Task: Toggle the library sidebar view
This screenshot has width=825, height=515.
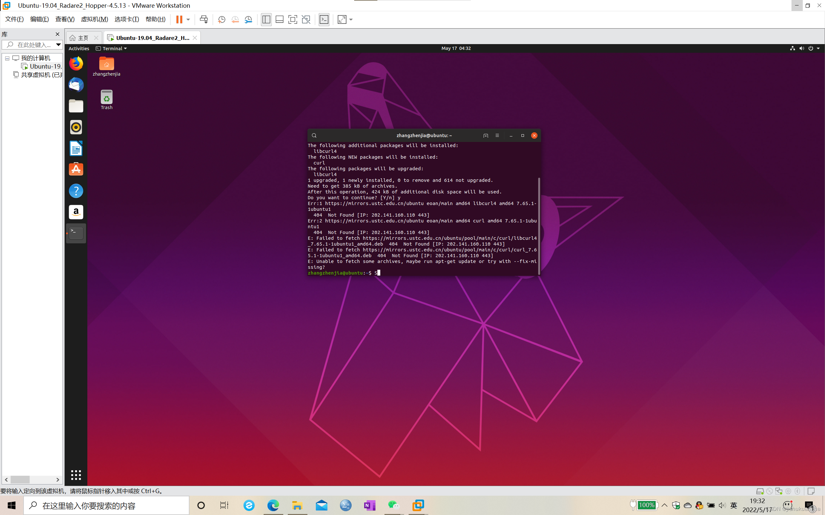Action: [x=266, y=19]
